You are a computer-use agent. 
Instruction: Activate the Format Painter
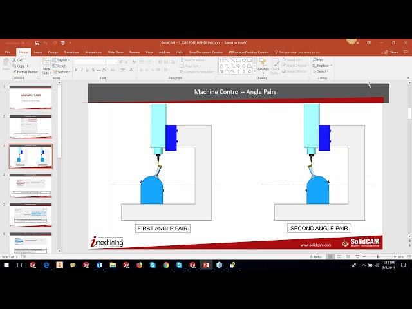[25, 72]
